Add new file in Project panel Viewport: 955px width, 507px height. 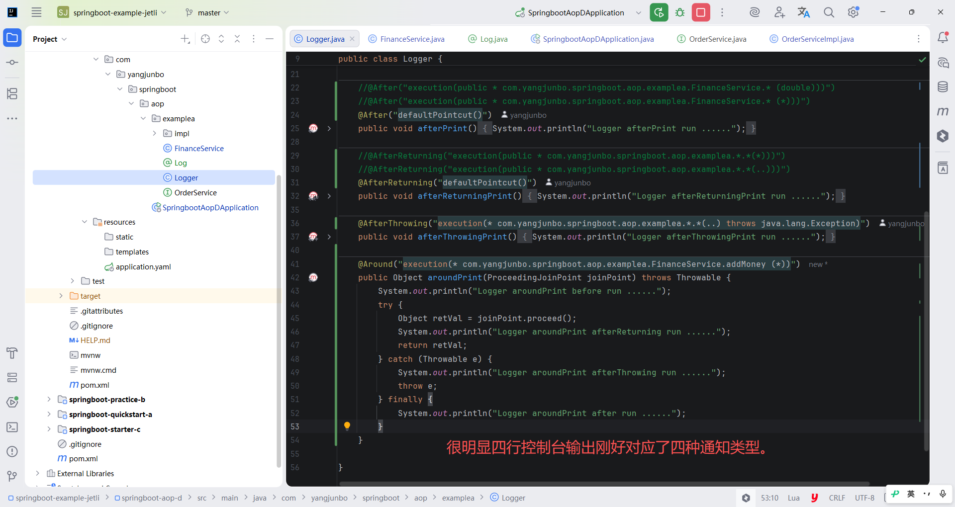coord(185,39)
